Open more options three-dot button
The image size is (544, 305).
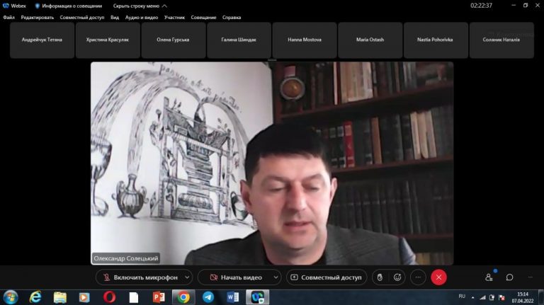coord(418,277)
